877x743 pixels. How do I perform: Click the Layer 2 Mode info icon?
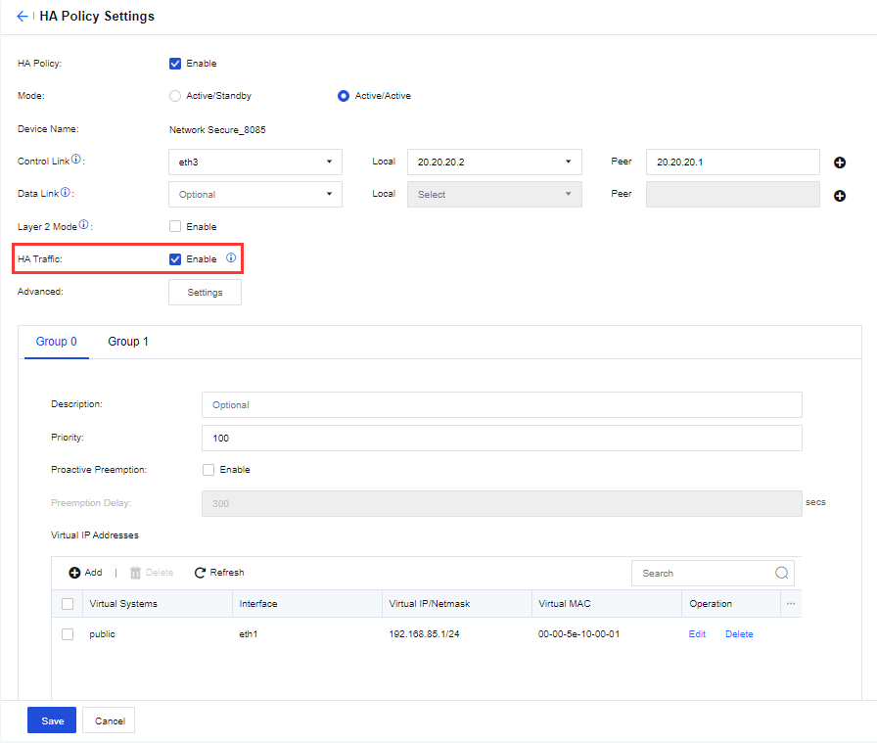85,225
